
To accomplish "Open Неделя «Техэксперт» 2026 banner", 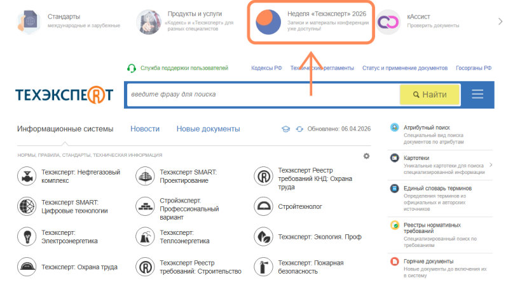I will coord(311,21).
